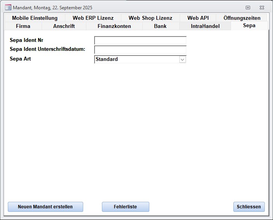
Task: Open the Web ERP Lizenz tab
Action: tap(93, 18)
